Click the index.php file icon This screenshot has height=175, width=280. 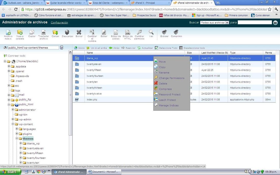click(x=77, y=99)
